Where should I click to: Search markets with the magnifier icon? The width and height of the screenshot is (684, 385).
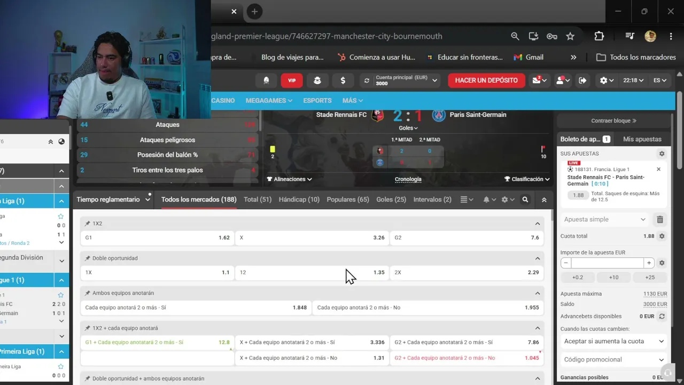(x=525, y=199)
